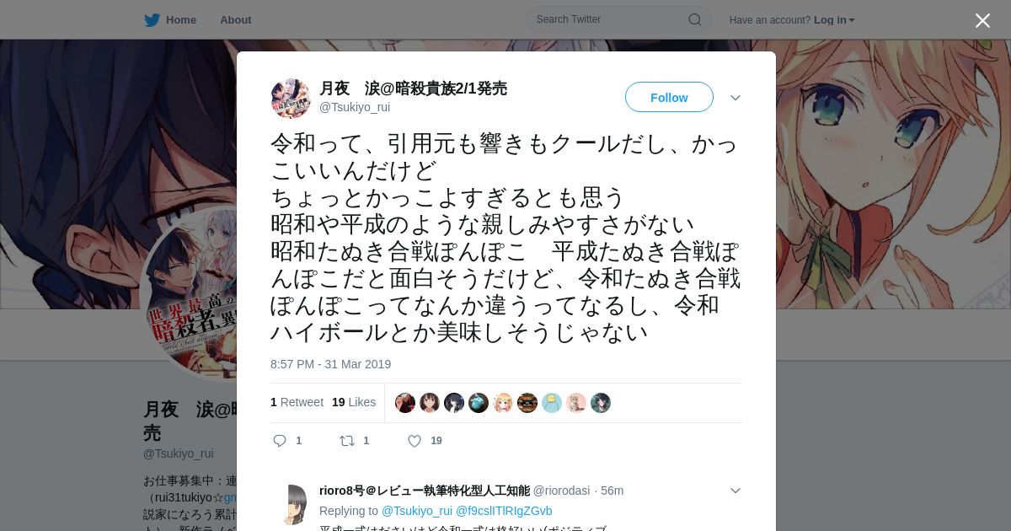Follow @Tsukiyo_rui with Follow button
Viewport: 1011px width, 531px height.
coord(669,98)
